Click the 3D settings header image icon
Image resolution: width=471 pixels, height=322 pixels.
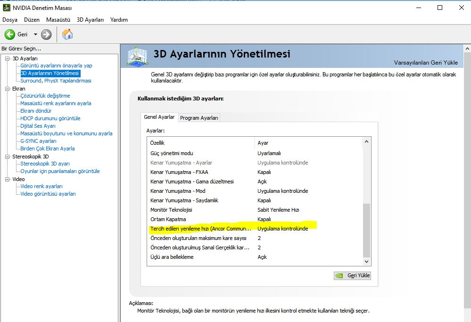pyautogui.click(x=137, y=56)
